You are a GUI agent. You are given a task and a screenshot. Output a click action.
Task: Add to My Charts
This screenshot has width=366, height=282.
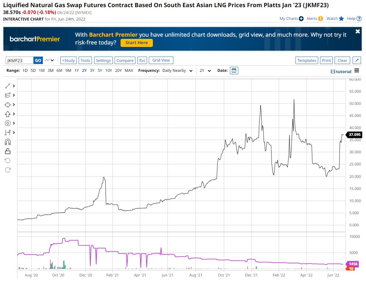[301, 19]
